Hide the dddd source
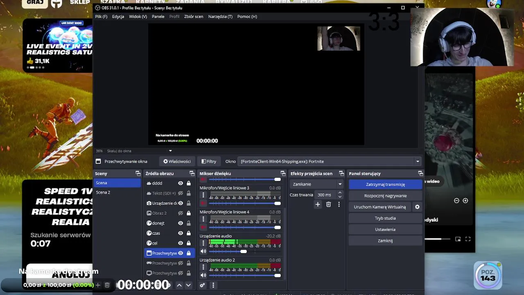Viewport: 524px width, 295px height. (181, 183)
